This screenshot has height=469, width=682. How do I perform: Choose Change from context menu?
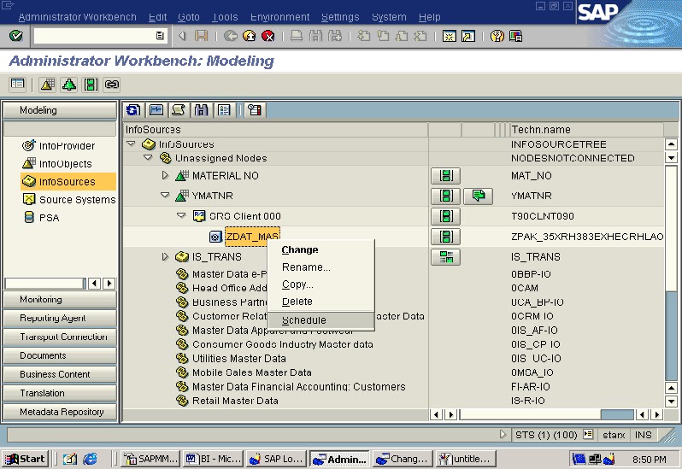click(300, 250)
